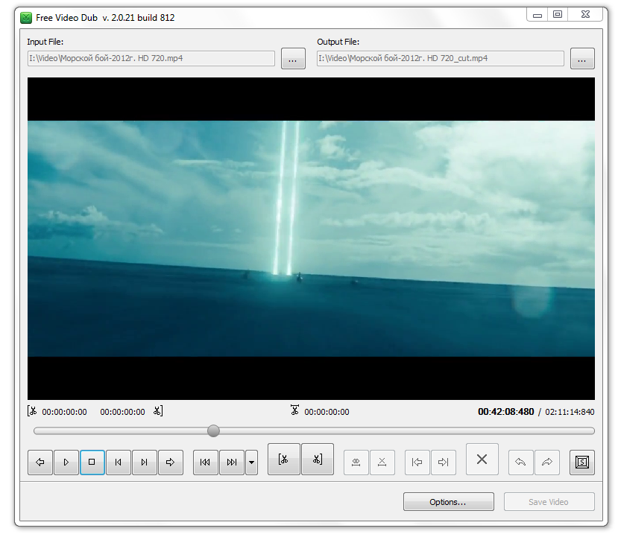Browse for the input file
This screenshot has height=534, width=618.
click(x=293, y=59)
